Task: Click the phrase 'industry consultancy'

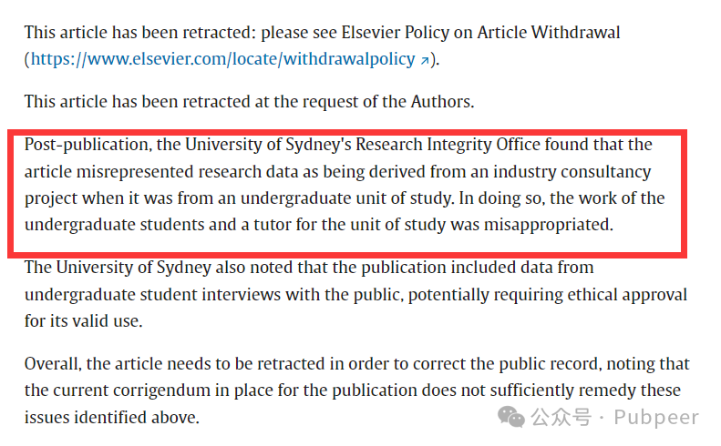Action: 572,172
